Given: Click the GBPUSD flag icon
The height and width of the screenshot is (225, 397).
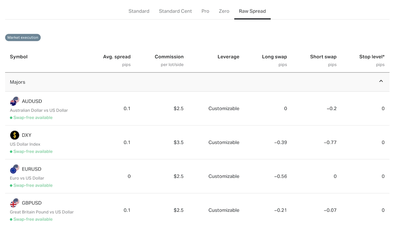Looking at the screenshot, I should coord(15,203).
